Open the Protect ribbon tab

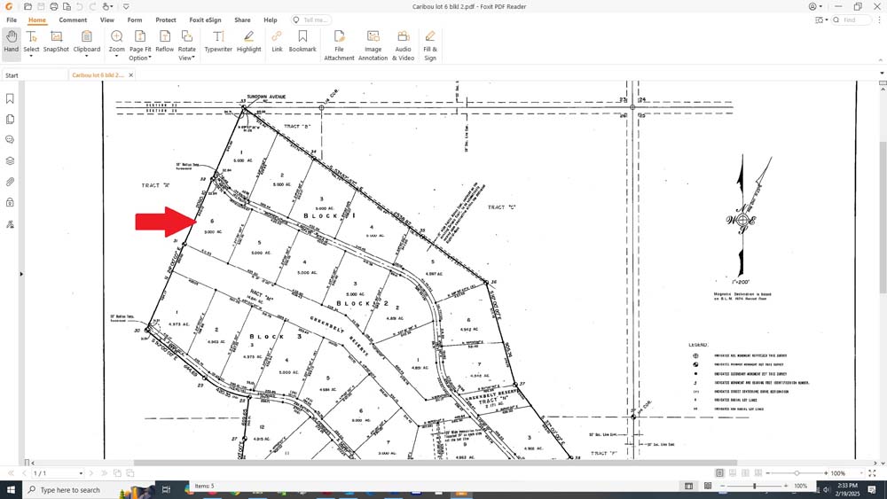click(166, 19)
